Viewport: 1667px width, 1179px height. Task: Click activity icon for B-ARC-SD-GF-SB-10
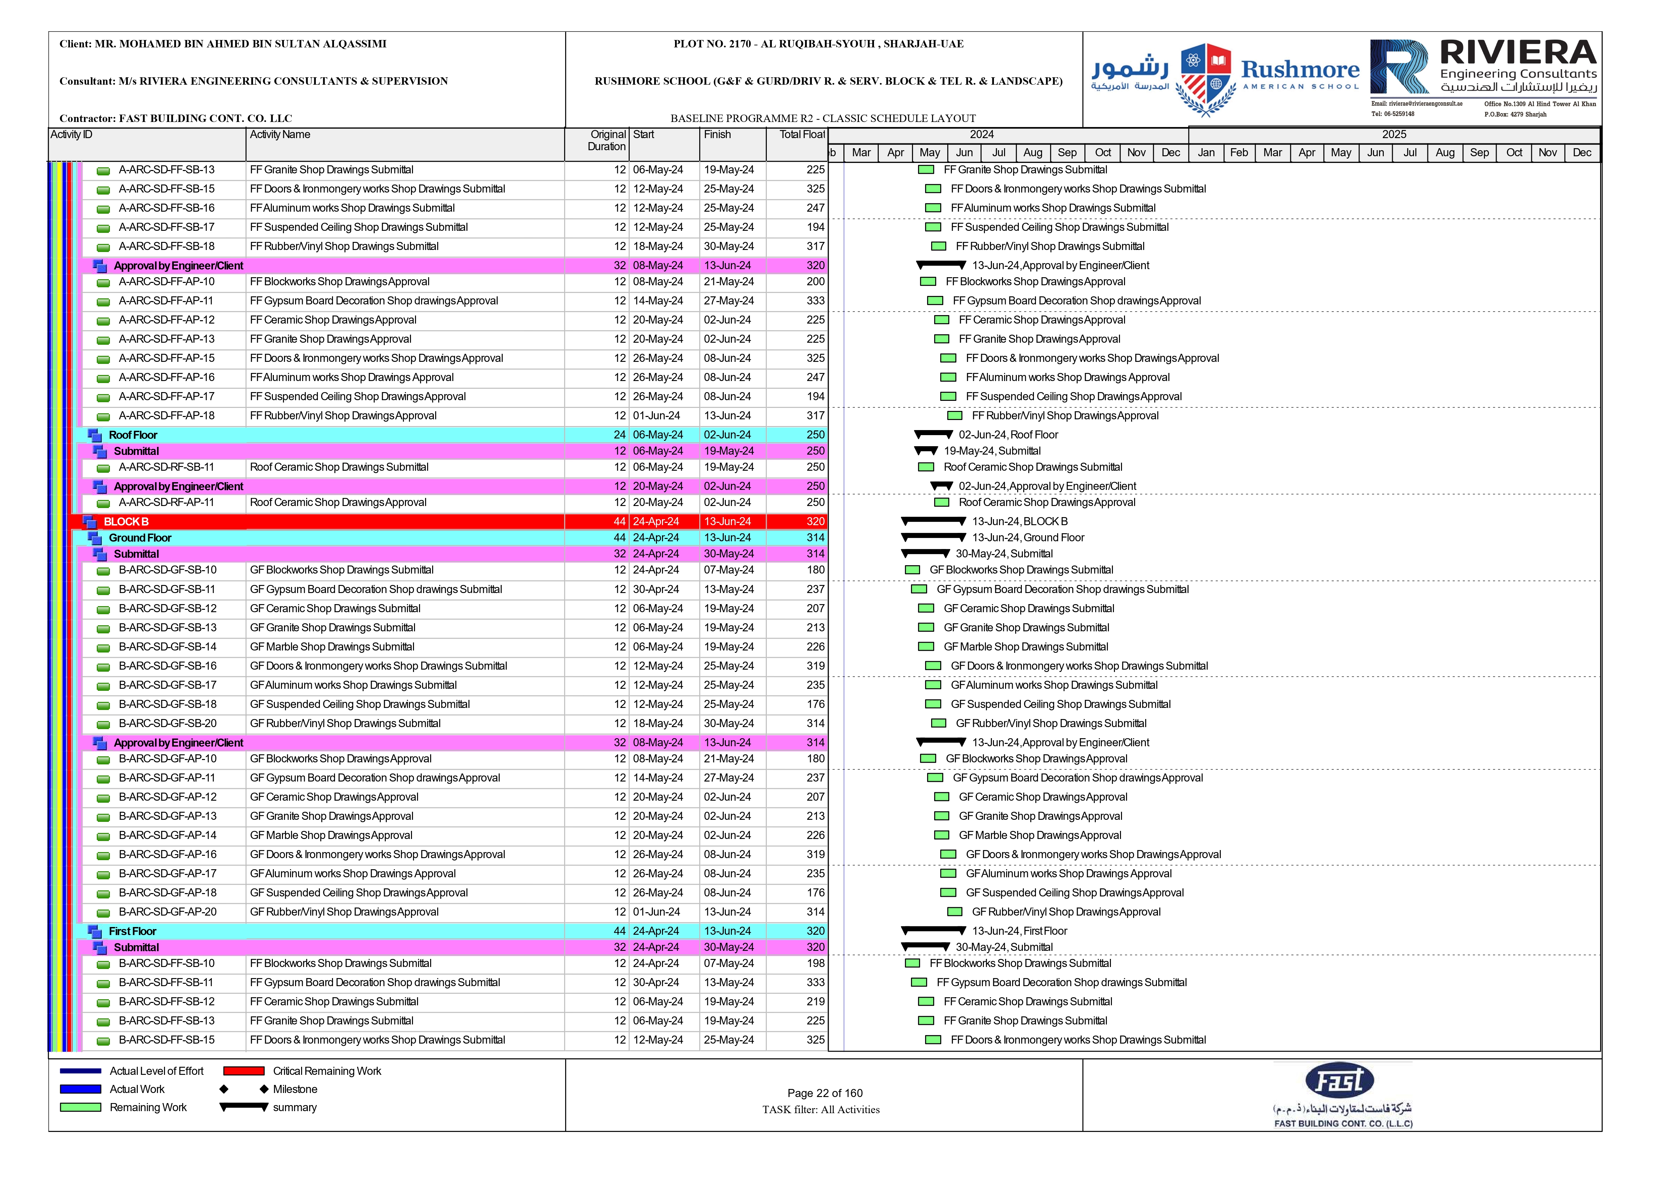click(104, 571)
